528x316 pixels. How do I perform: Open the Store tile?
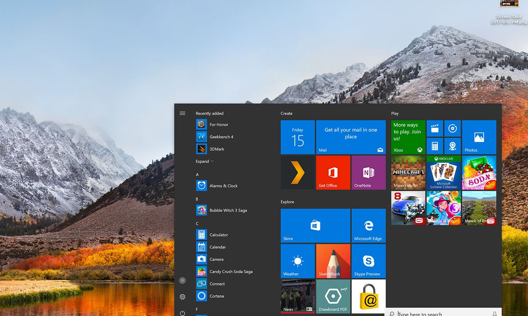point(315,226)
